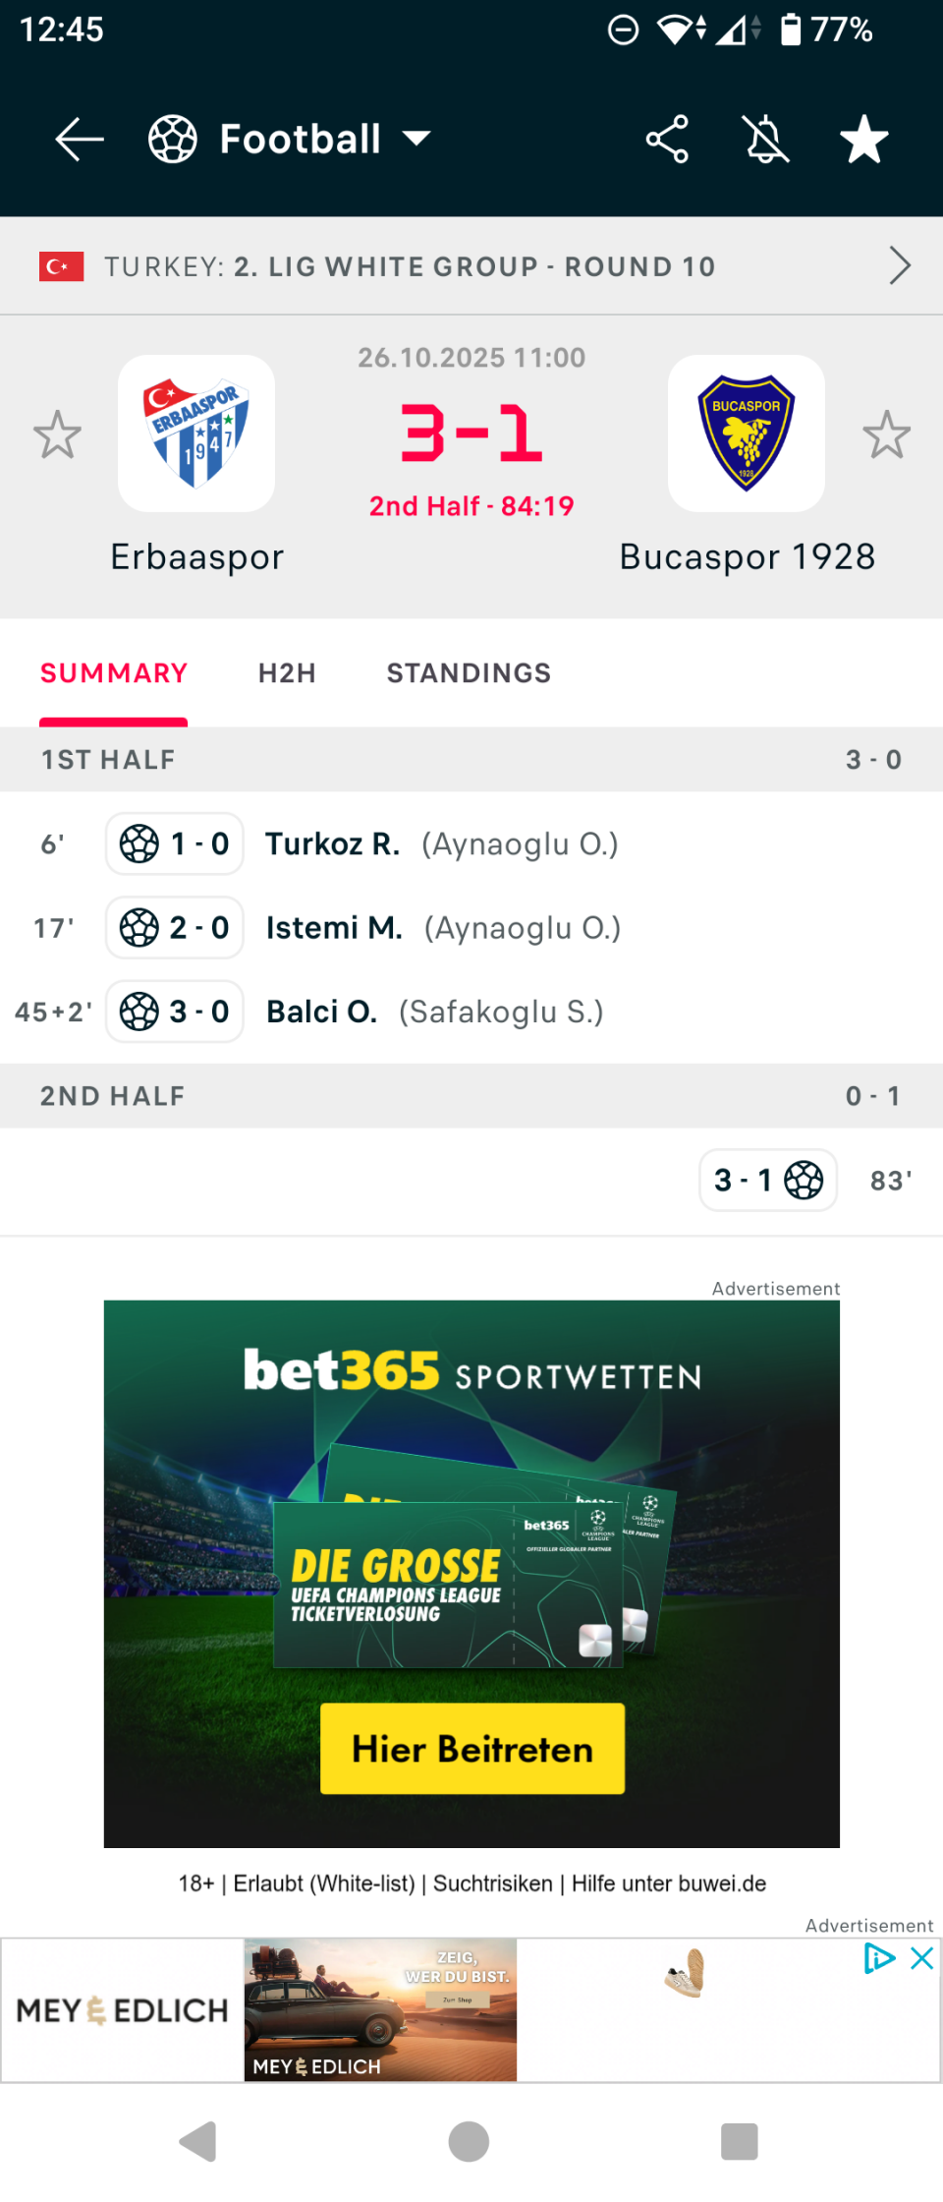The height and width of the screenshot is (2202, 943).
Task: Toggle match notifications bell
Action: pyautogui.click(x=766, y=139)
